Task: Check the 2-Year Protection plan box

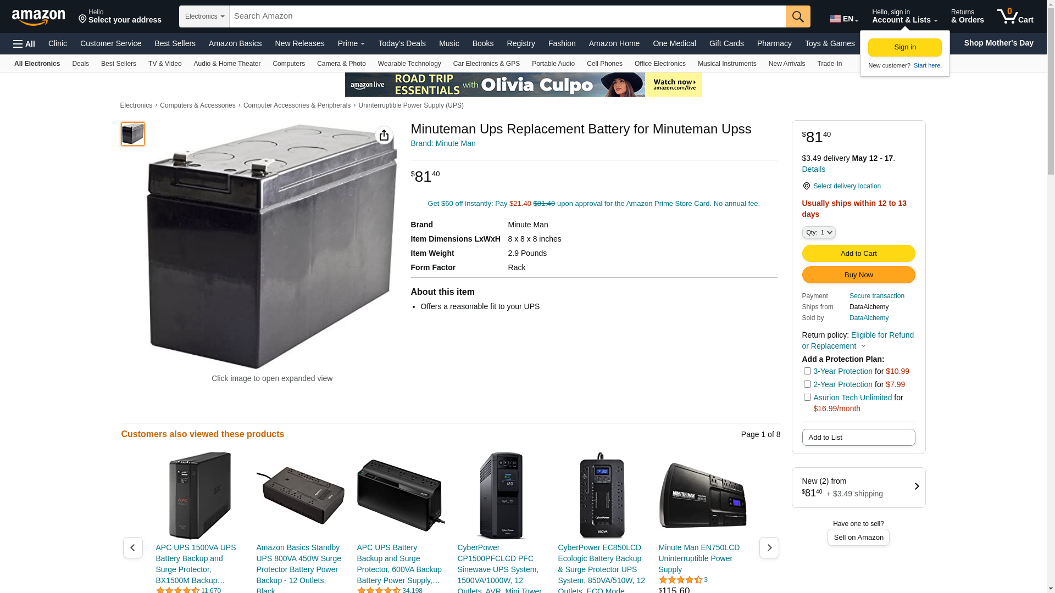Action: click(x=807, y=384)
